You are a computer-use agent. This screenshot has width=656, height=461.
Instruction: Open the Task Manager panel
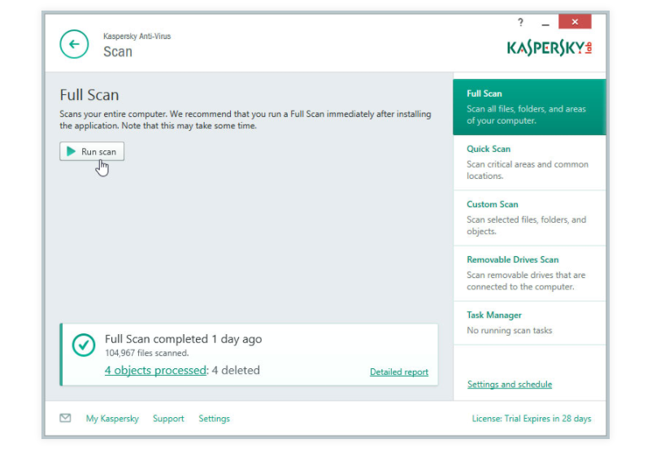(x=529, y=323)
